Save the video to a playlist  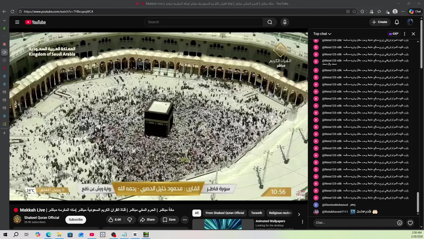tap(169, 219)
